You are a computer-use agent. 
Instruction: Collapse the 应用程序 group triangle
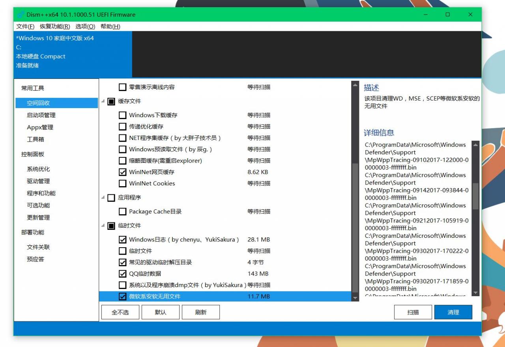tap(103, 198)
